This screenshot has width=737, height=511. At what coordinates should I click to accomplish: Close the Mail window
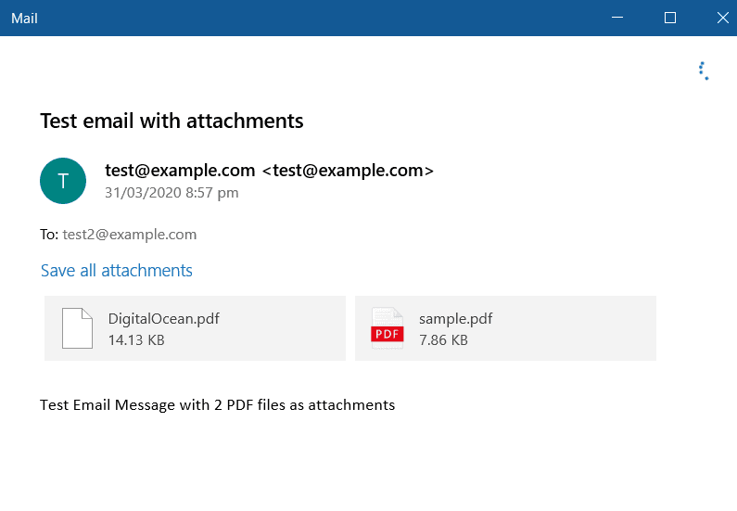tap(722, 18)
